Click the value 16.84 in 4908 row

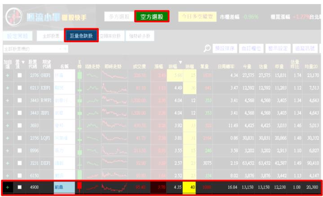coord(232,187)
